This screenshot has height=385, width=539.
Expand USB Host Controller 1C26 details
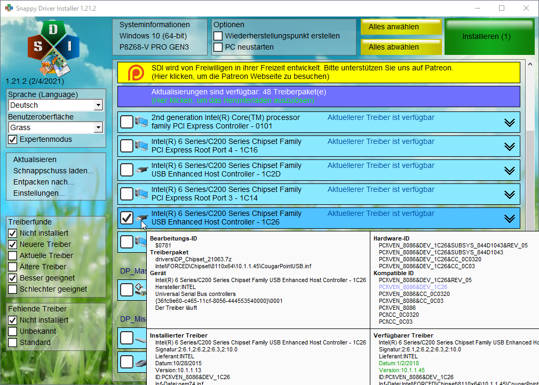point(510,219)
